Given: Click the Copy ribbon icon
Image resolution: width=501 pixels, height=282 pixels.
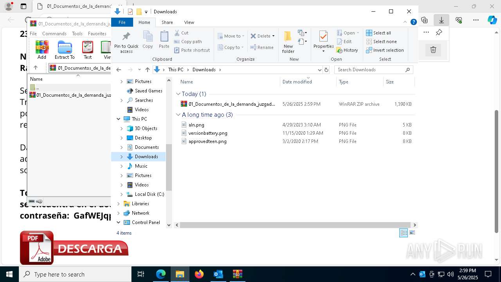Looking at the screenshot, I should (148, 40).
